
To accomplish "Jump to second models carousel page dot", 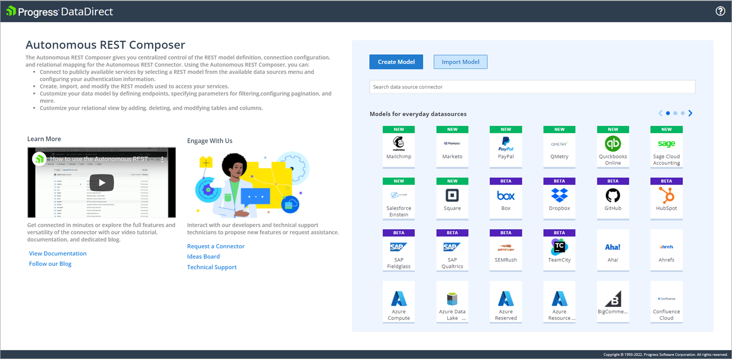I will 675,113.
